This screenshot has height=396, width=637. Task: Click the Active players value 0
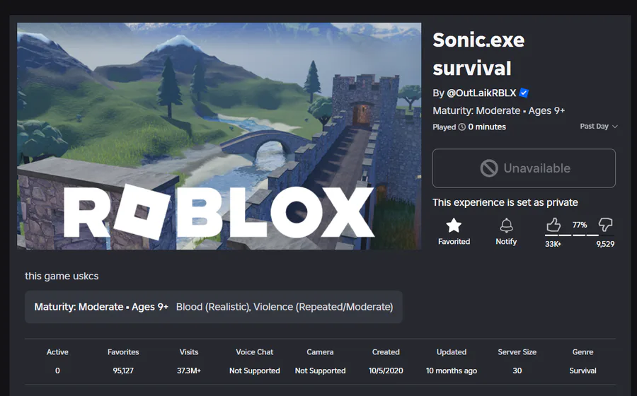click(x=57, y=371)
